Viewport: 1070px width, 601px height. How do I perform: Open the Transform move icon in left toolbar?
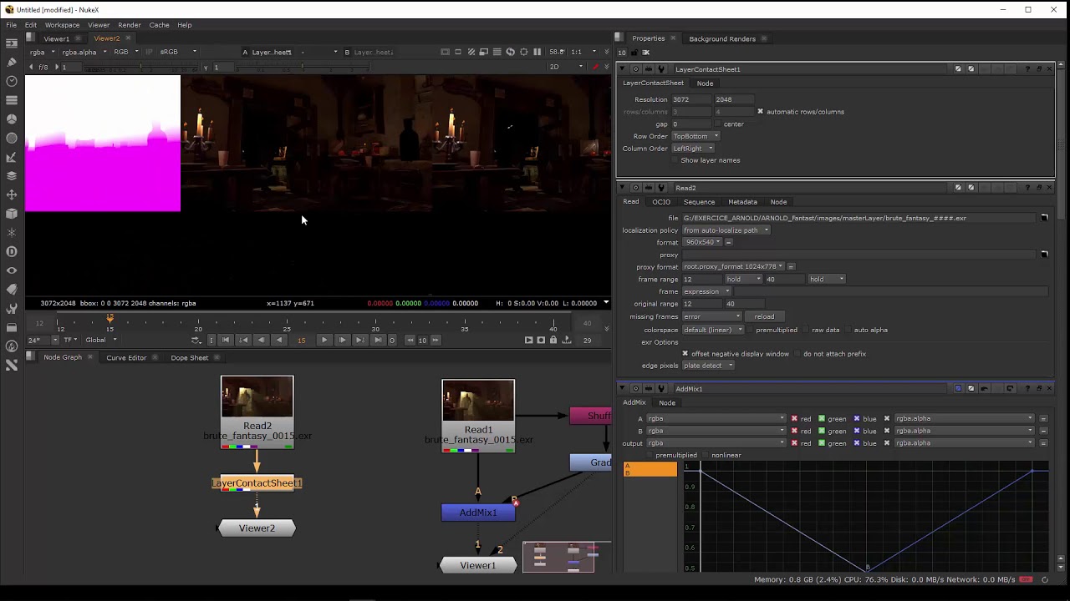[12, 194]
